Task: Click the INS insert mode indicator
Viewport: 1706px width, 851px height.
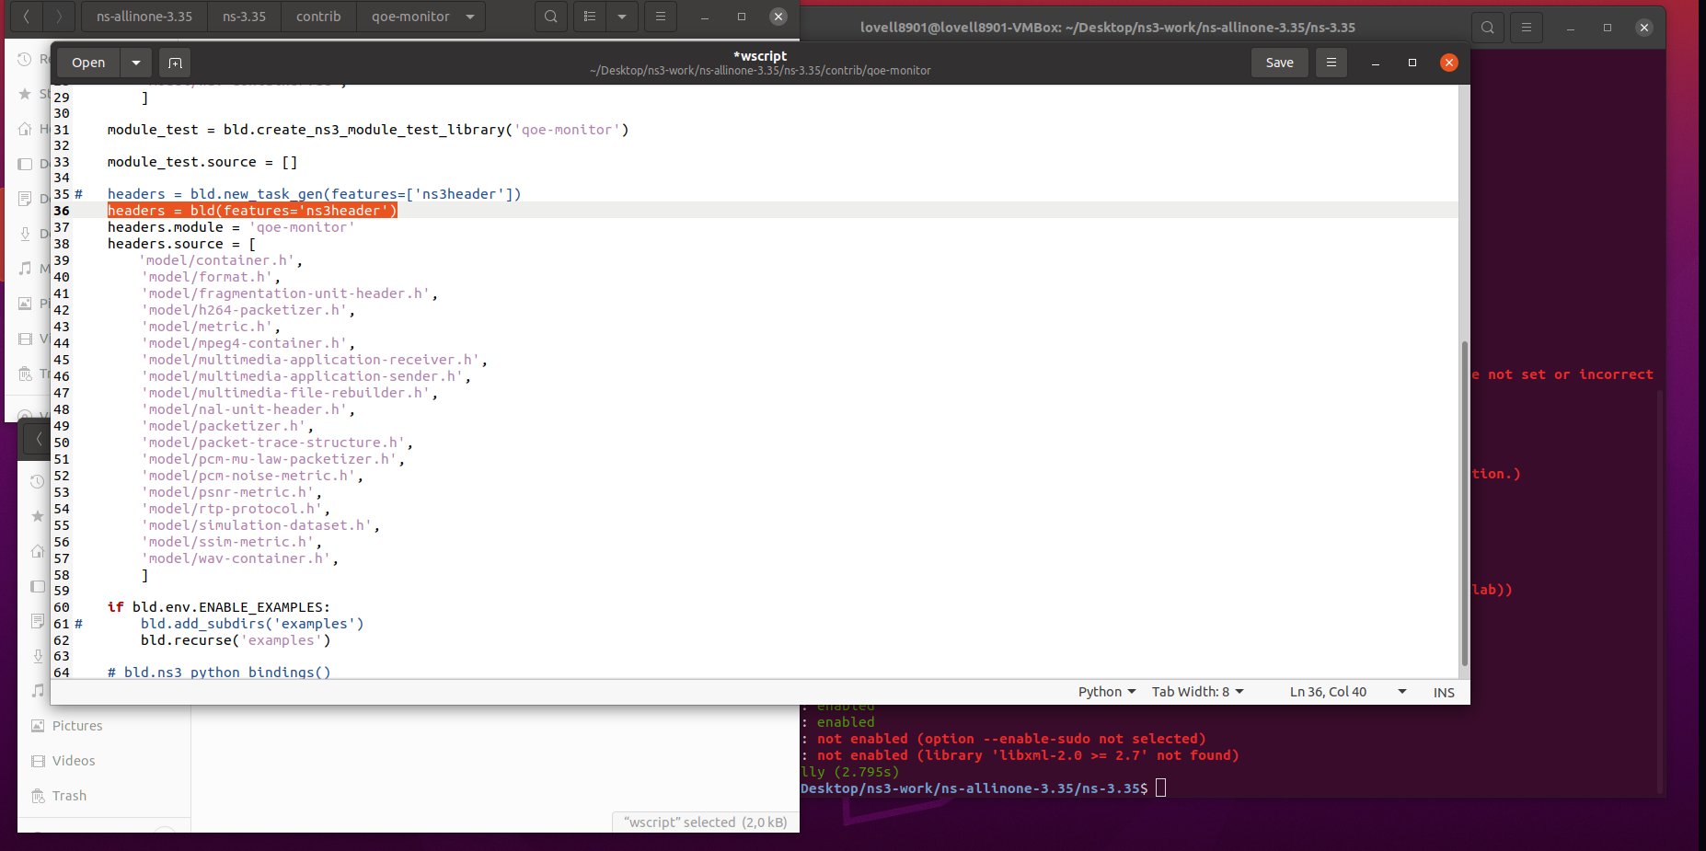Action: pos(1444,693)
